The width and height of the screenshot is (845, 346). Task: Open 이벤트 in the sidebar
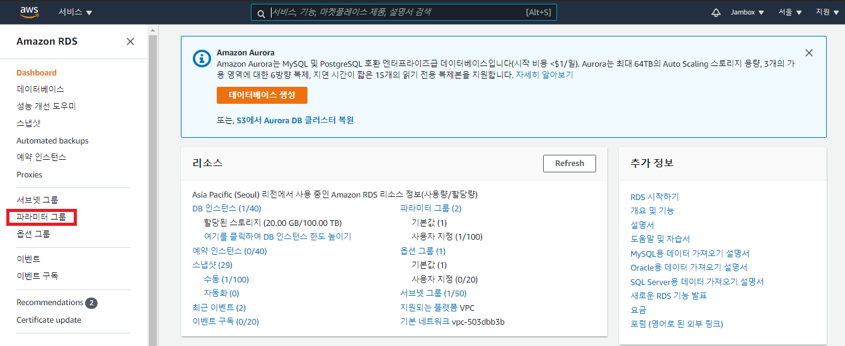[28, 259]
